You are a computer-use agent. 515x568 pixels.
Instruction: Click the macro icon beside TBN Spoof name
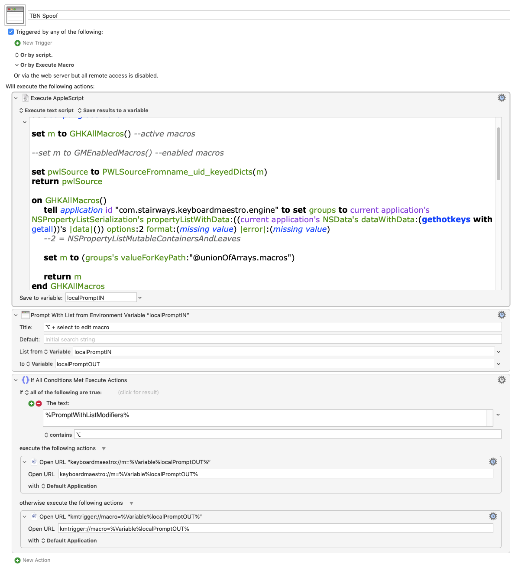pos(15,15)
